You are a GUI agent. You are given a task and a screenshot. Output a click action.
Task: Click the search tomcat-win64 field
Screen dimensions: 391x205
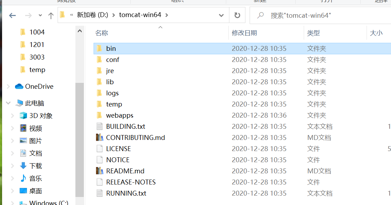[x=320, y=15]
